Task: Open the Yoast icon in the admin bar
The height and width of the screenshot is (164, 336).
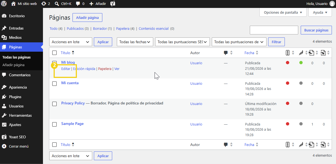Action: click(x=112, y=4)
